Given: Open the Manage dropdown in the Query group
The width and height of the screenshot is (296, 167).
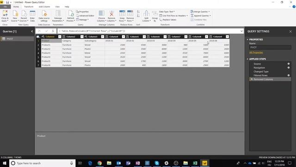Looking at the screenshot, I should coord(82,19).
